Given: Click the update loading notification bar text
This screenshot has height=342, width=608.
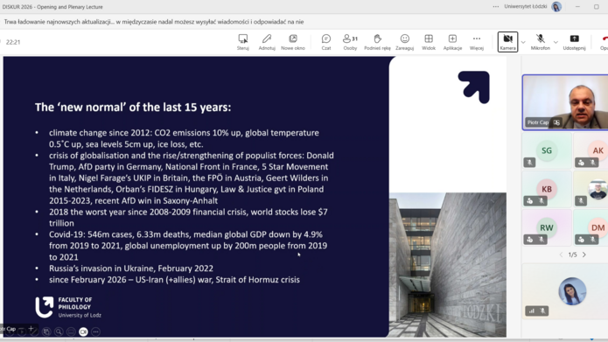Looking at the screenshot, I should [x=154, y=22].
